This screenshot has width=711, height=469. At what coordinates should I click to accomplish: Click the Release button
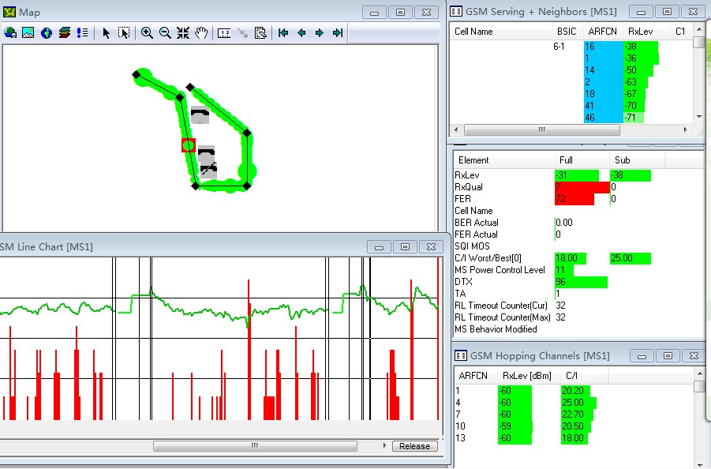click(414, 446)
